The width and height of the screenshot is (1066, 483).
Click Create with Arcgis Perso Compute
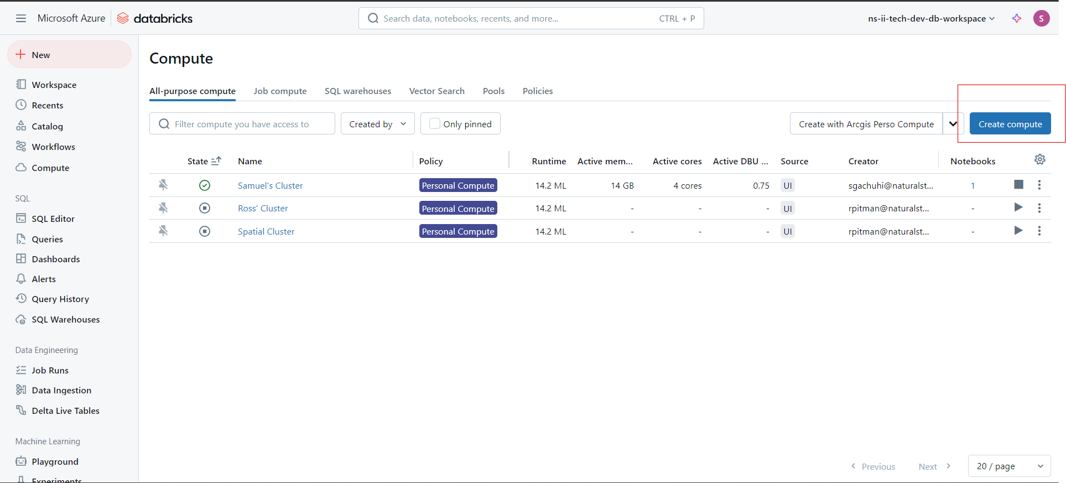click(866, 124)
